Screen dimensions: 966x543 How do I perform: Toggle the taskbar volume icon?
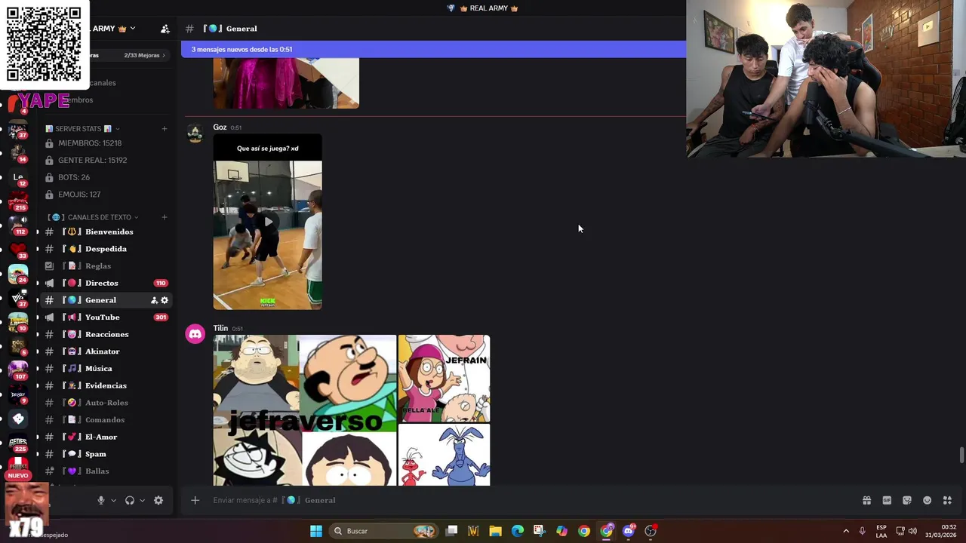(x=912, y=531)
